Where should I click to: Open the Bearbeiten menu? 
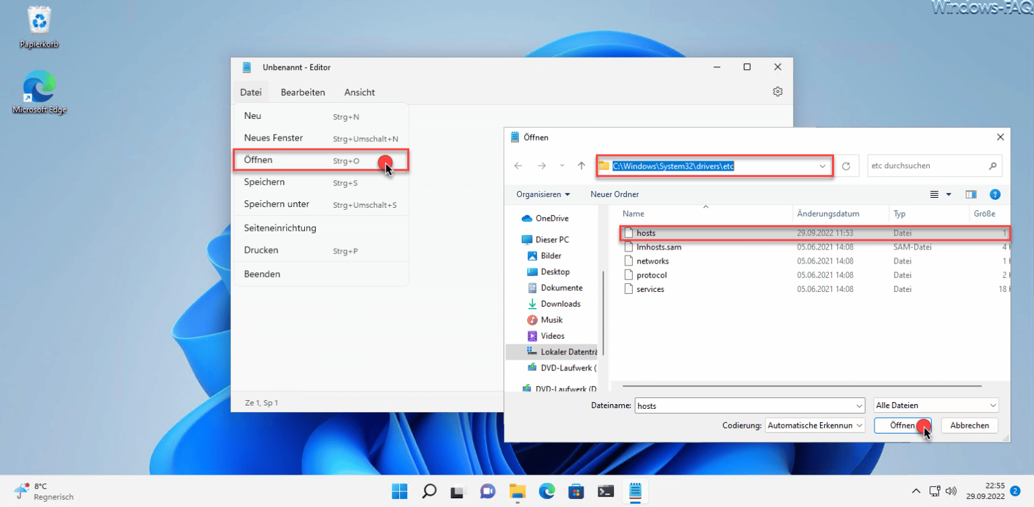302,92
